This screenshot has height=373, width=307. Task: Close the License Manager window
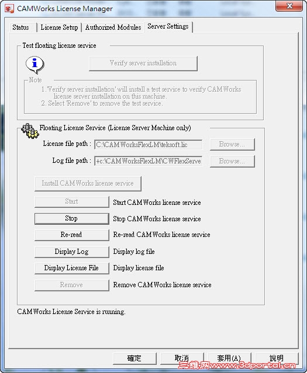click(289, 6)
